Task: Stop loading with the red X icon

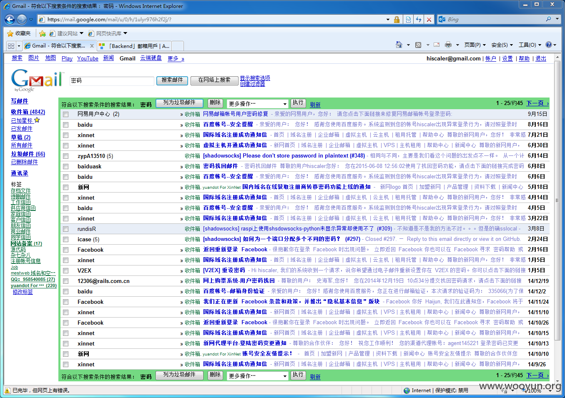Action: [x=429, y=19]
